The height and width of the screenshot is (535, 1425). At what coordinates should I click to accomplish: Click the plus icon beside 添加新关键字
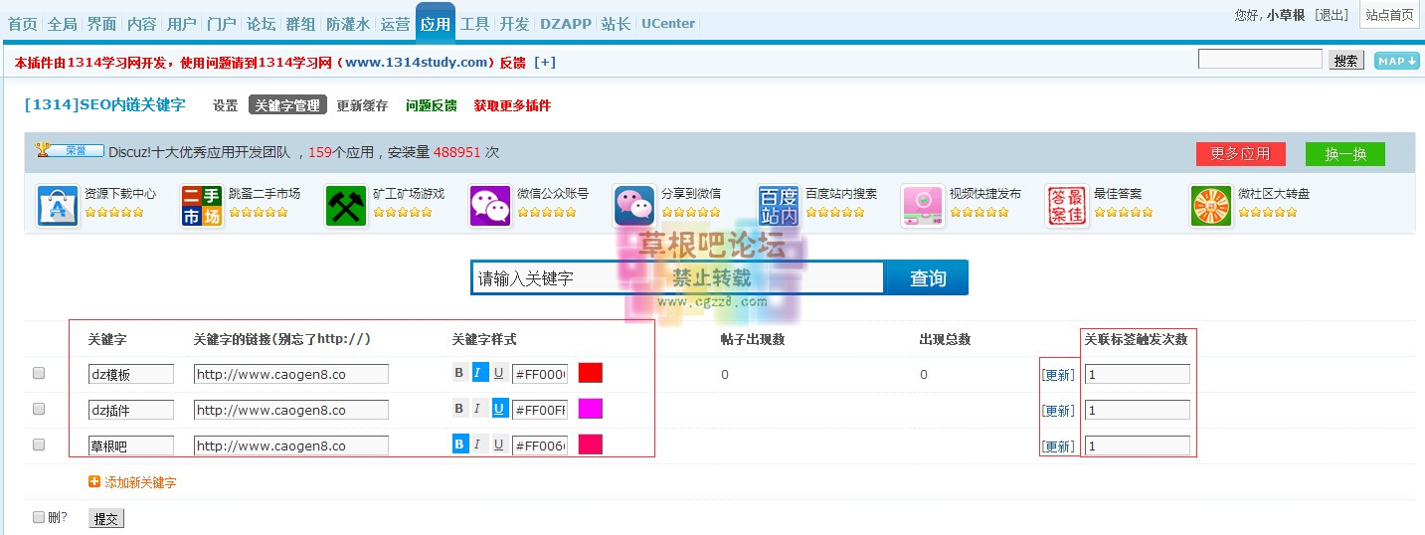(x=94, y=481)
